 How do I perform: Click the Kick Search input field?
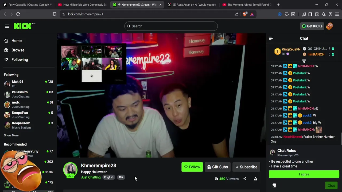click(171, 26)
